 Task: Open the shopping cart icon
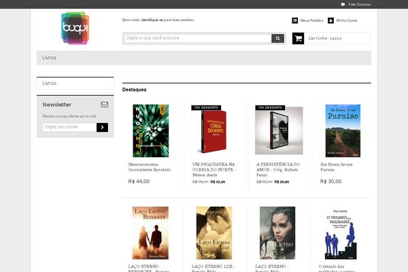[x=299, y=38]
